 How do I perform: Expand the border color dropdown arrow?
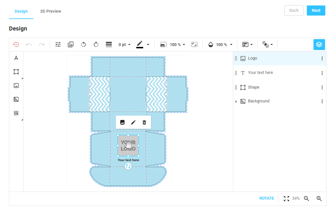pos(148,45)
